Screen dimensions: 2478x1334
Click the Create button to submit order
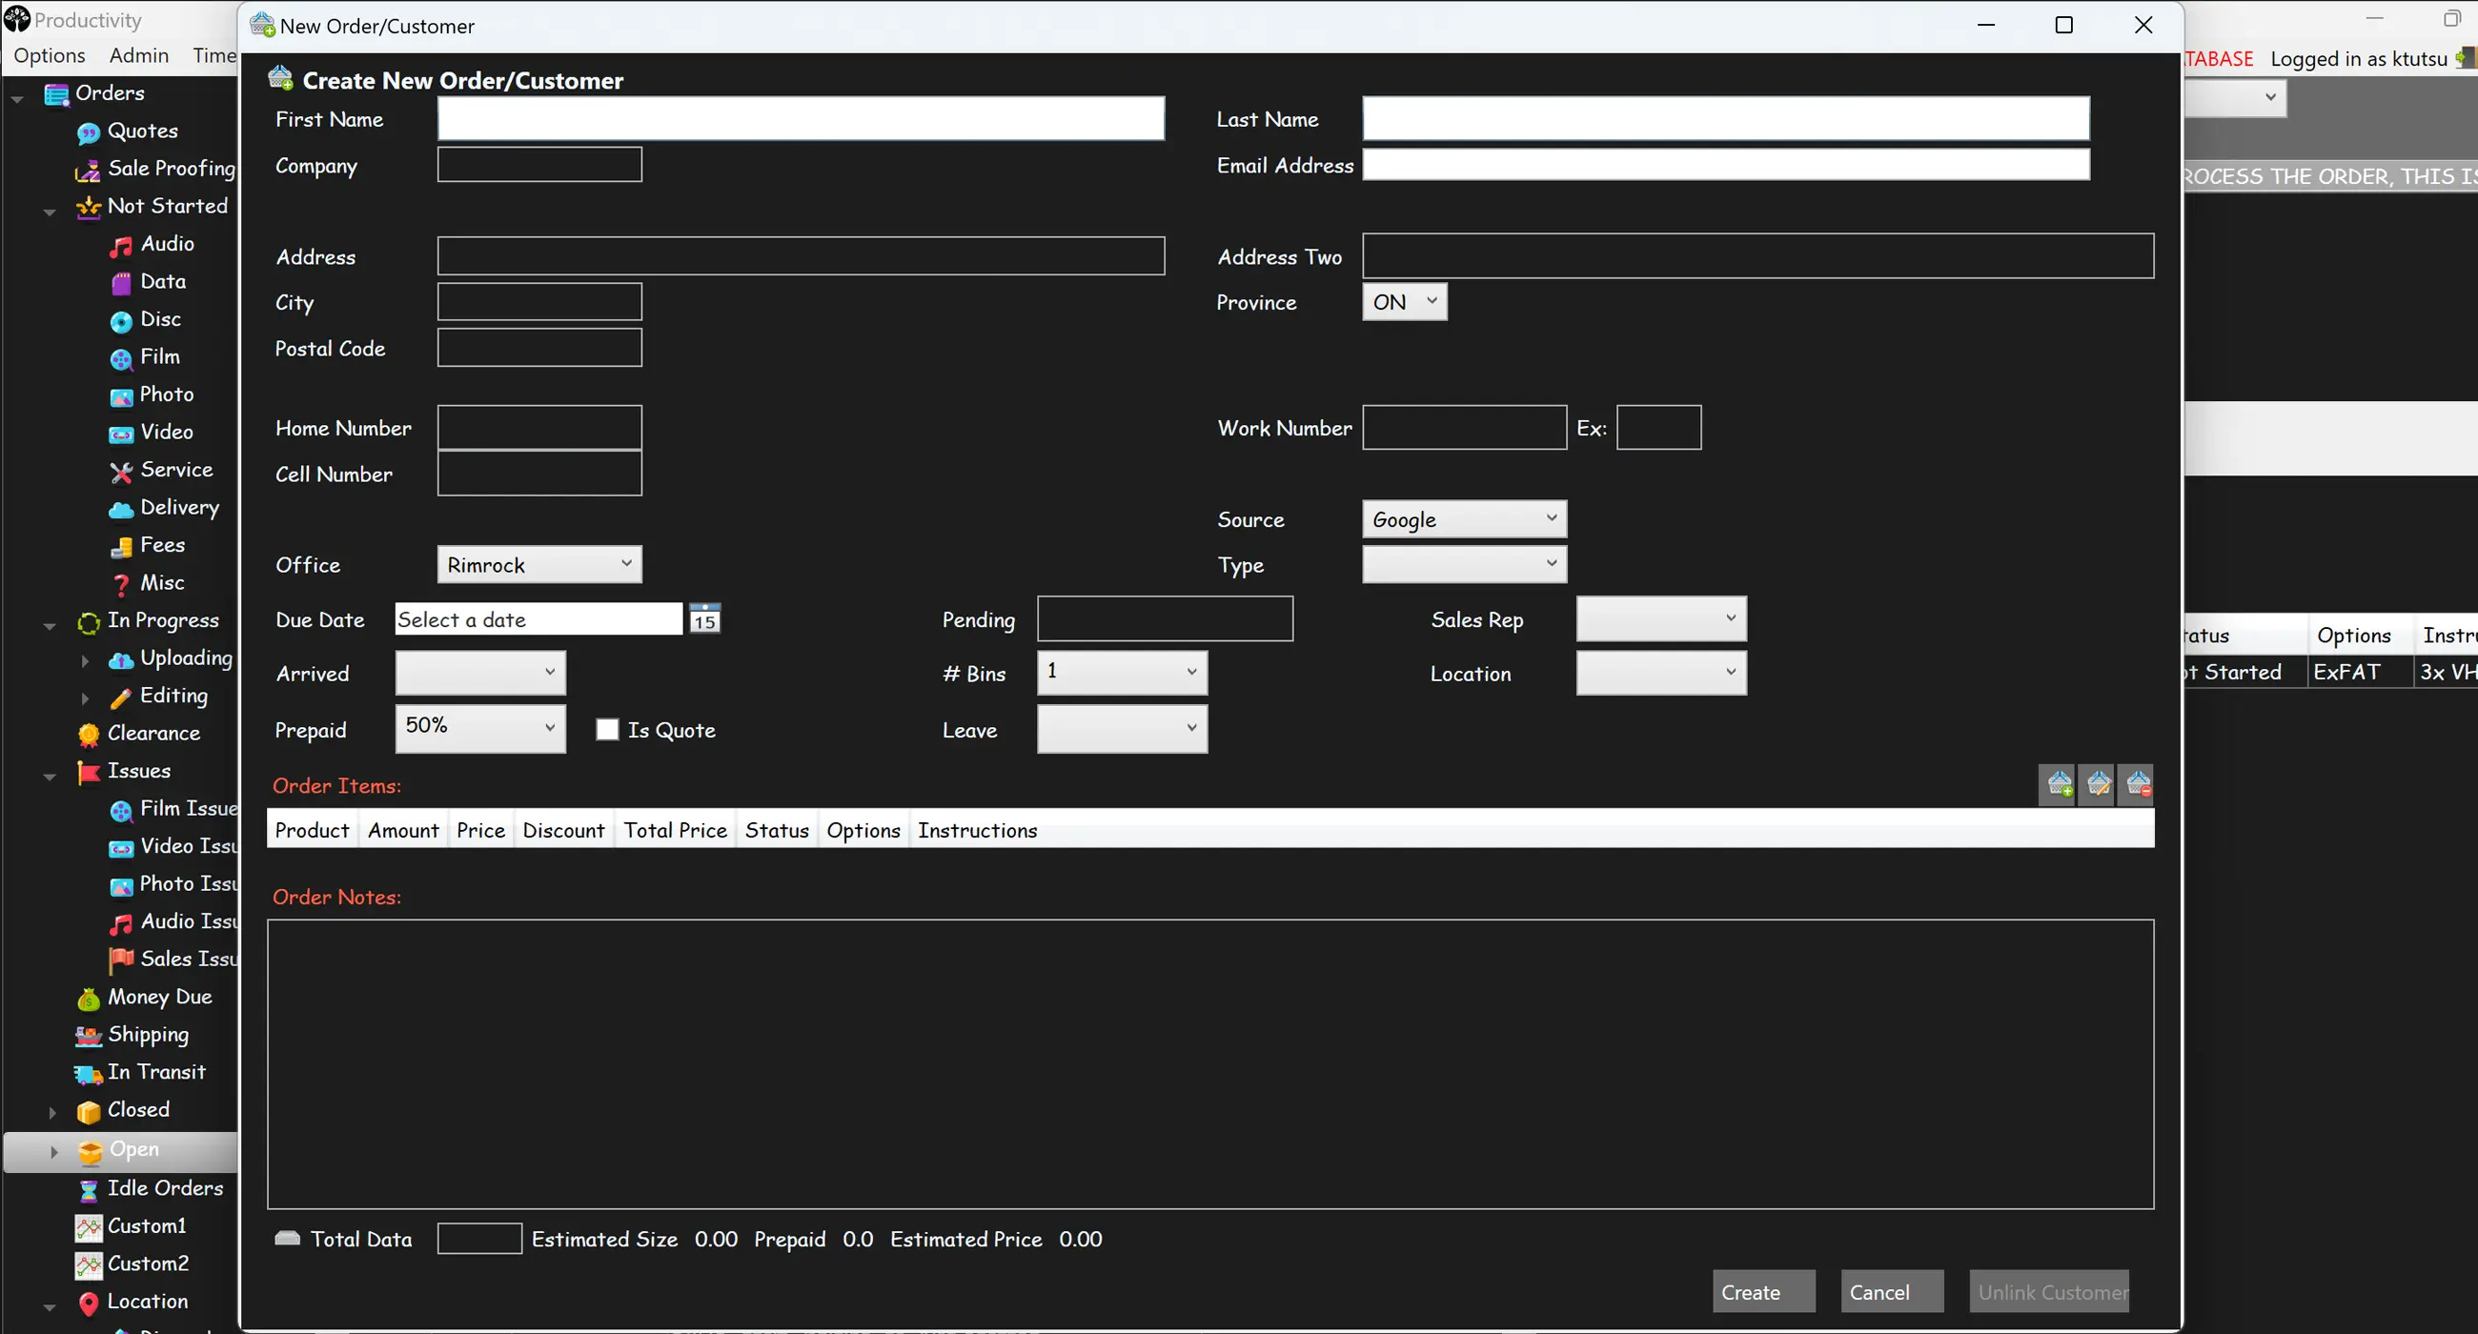click(x=1750, y=1291)
